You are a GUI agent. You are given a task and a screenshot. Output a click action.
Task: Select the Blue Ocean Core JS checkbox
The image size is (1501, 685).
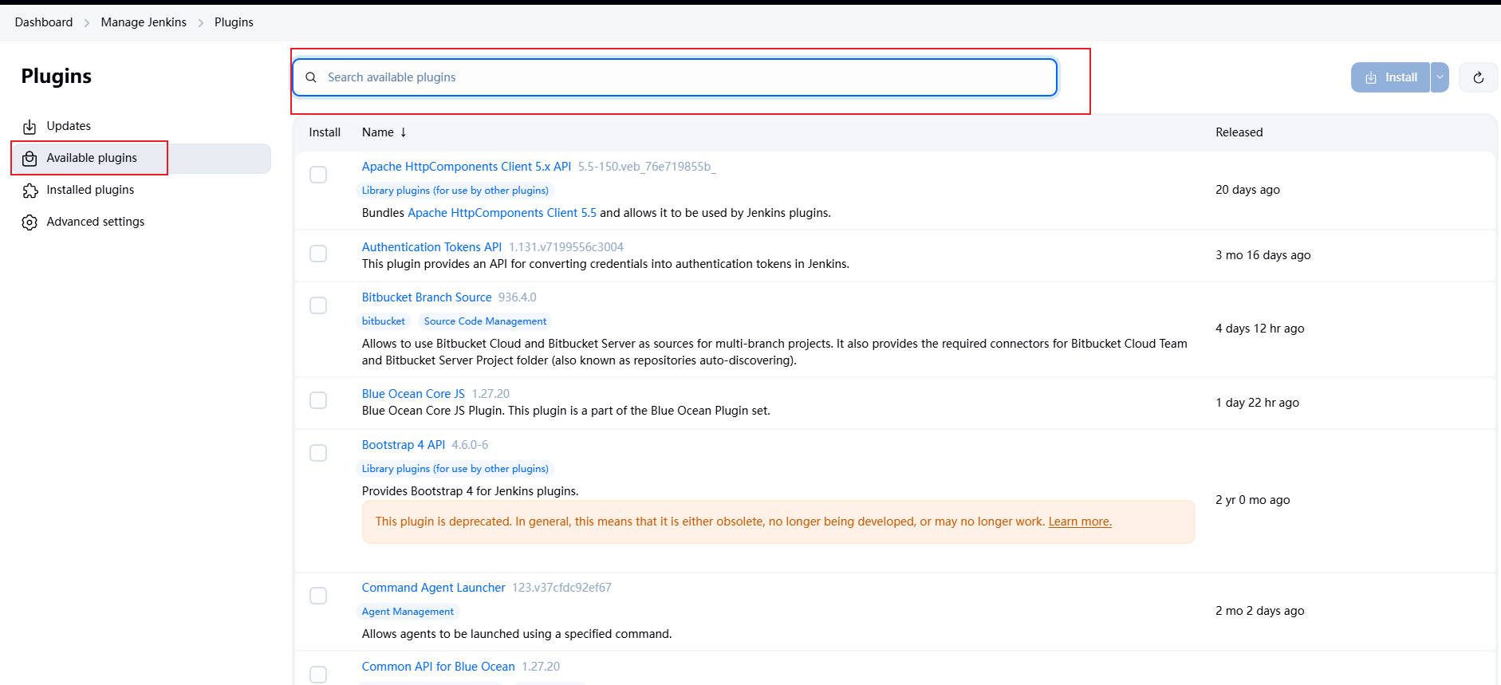tap(318, 400)
